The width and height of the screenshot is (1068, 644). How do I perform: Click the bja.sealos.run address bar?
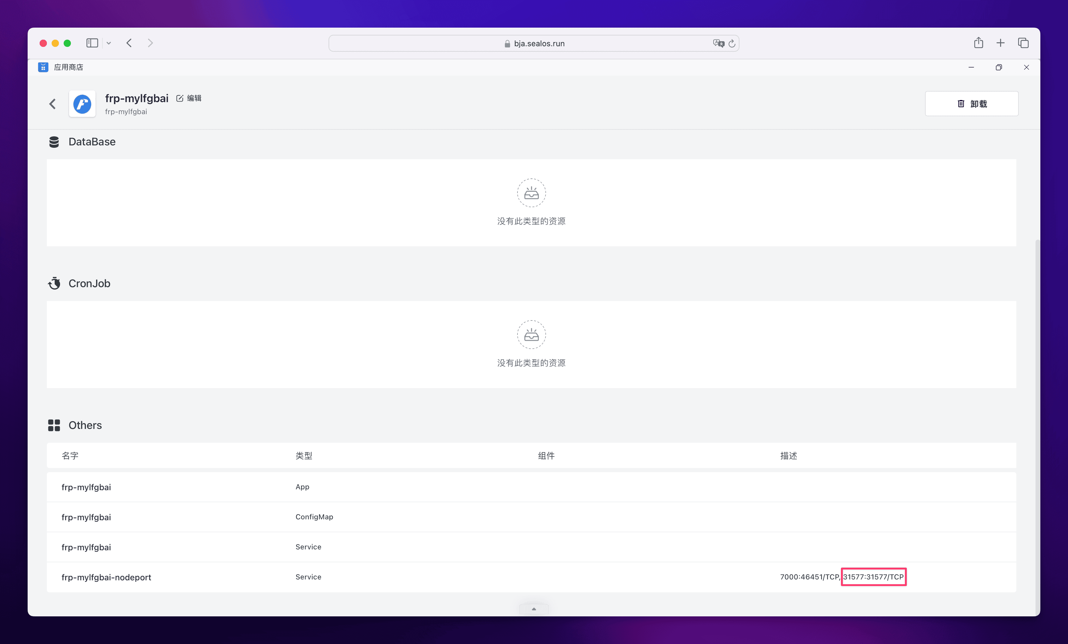(534, 43)
